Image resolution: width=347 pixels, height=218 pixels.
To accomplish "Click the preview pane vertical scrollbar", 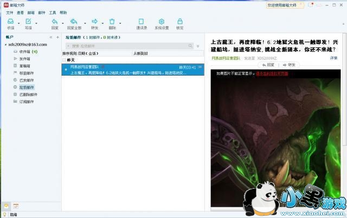I will 344,89.
